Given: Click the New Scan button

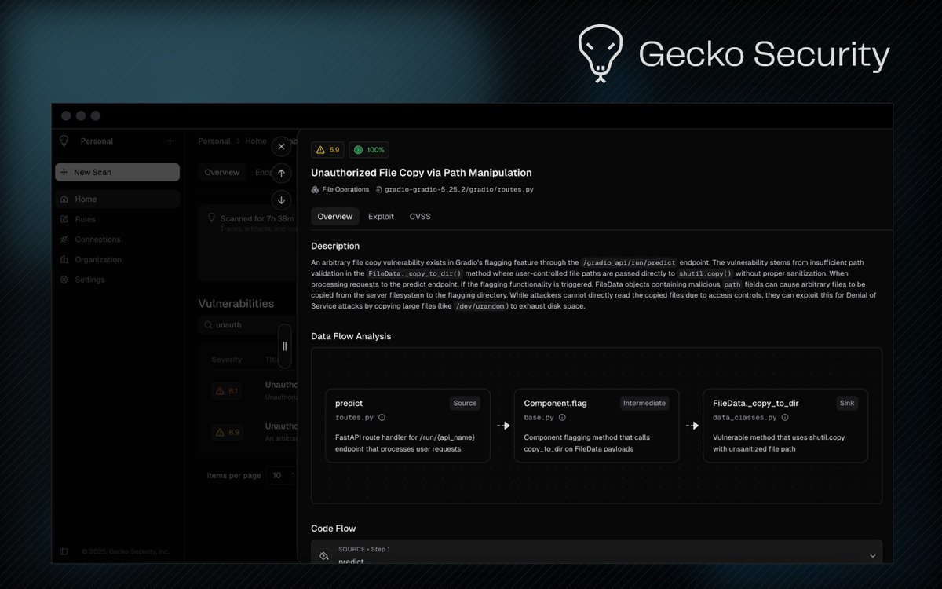Looking at the screenshot, I should [117, 172].
